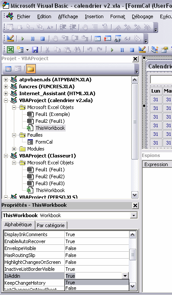Click the Outdent icon in the Edit toolbar
This screenshot has height=295, width=172.
tap(73, 28)
